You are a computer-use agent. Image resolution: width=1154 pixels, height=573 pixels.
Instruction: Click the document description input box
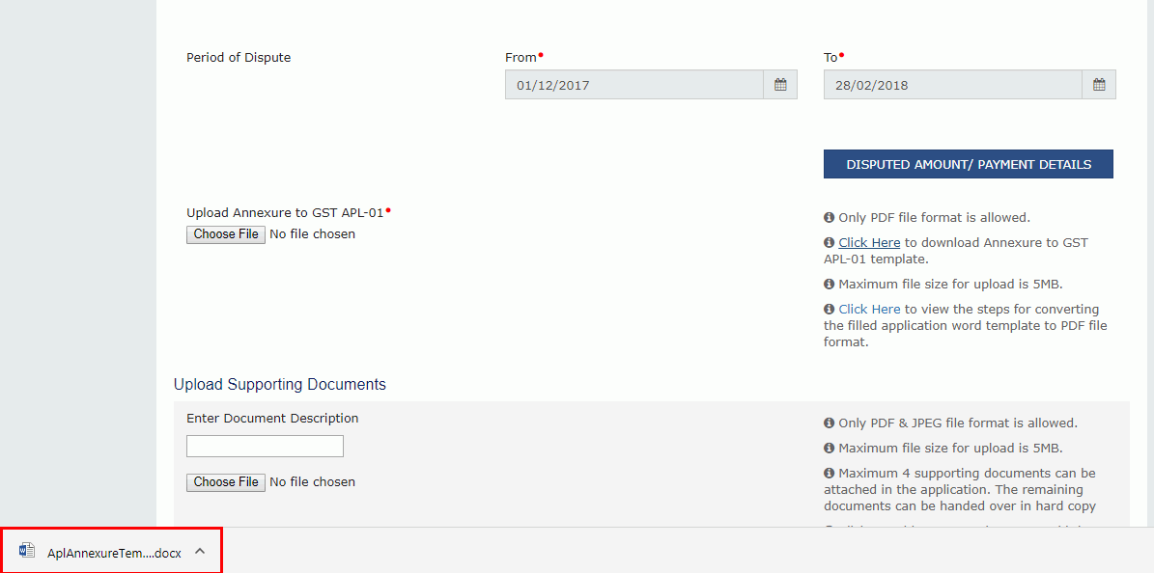point(265,446)
